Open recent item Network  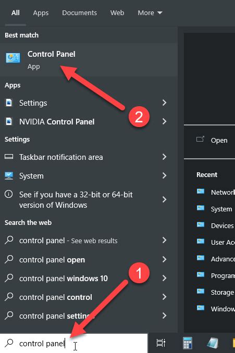(223, 192)
